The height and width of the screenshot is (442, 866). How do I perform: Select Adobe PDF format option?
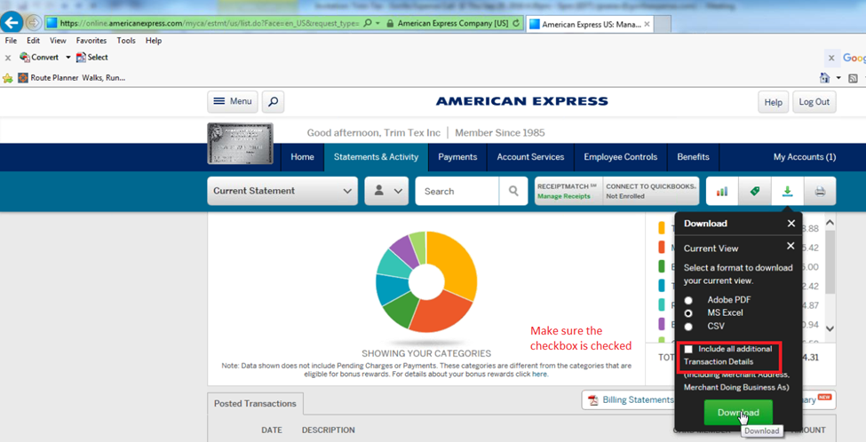point(688,300)
